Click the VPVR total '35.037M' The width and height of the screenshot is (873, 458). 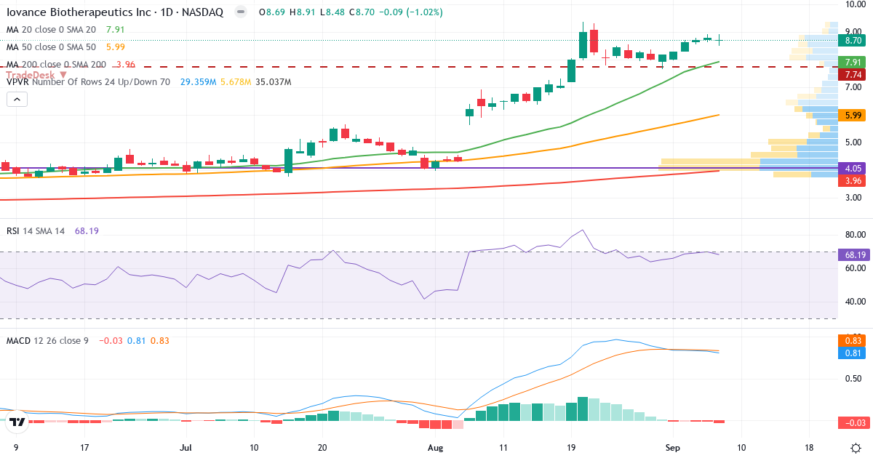pyautogui.click(x=274, y=82)
